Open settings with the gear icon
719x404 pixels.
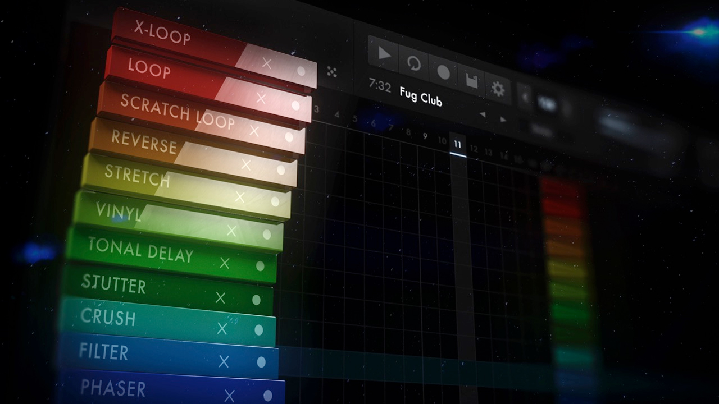pos(498,89)
